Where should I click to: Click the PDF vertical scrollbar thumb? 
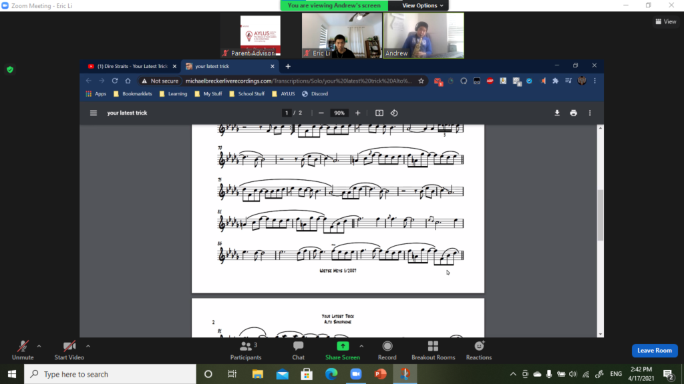click(601, 215)
